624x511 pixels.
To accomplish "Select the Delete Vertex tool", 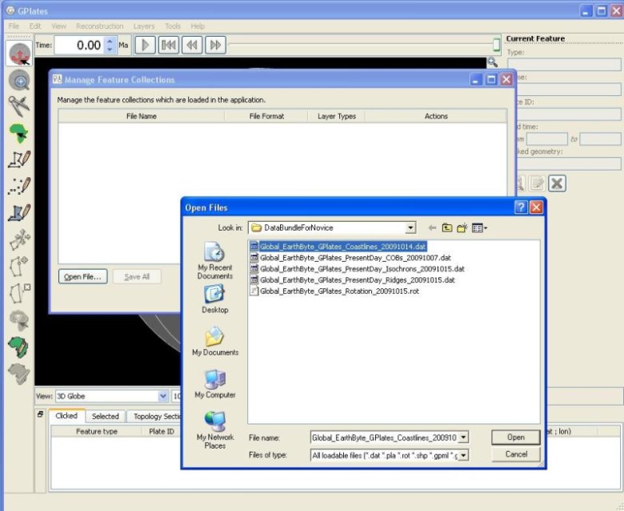I will [x=18, y=292].
